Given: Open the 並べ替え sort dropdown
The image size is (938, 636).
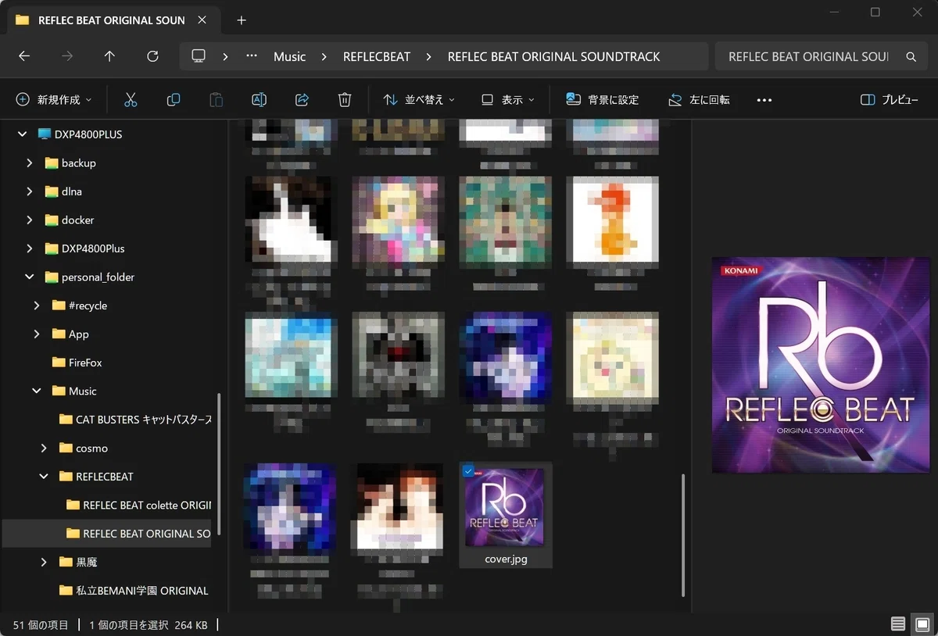Looking at the screenshot, I should coord(420,100).
